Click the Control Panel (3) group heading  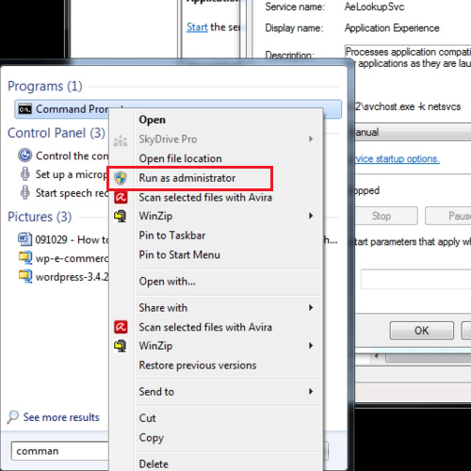pos(57,133)
